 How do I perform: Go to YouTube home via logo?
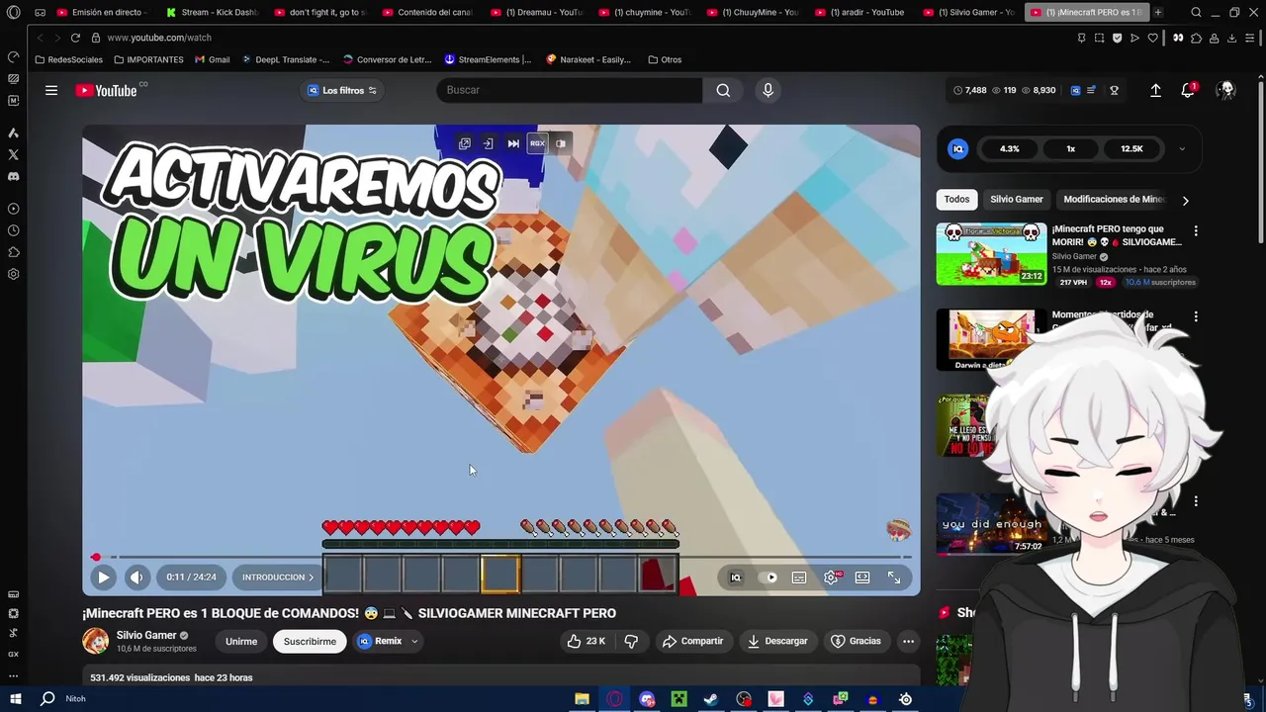(x=107, y=90)
